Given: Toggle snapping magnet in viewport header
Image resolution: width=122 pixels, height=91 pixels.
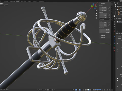Looking at the screenshot, I should (48, 90).
